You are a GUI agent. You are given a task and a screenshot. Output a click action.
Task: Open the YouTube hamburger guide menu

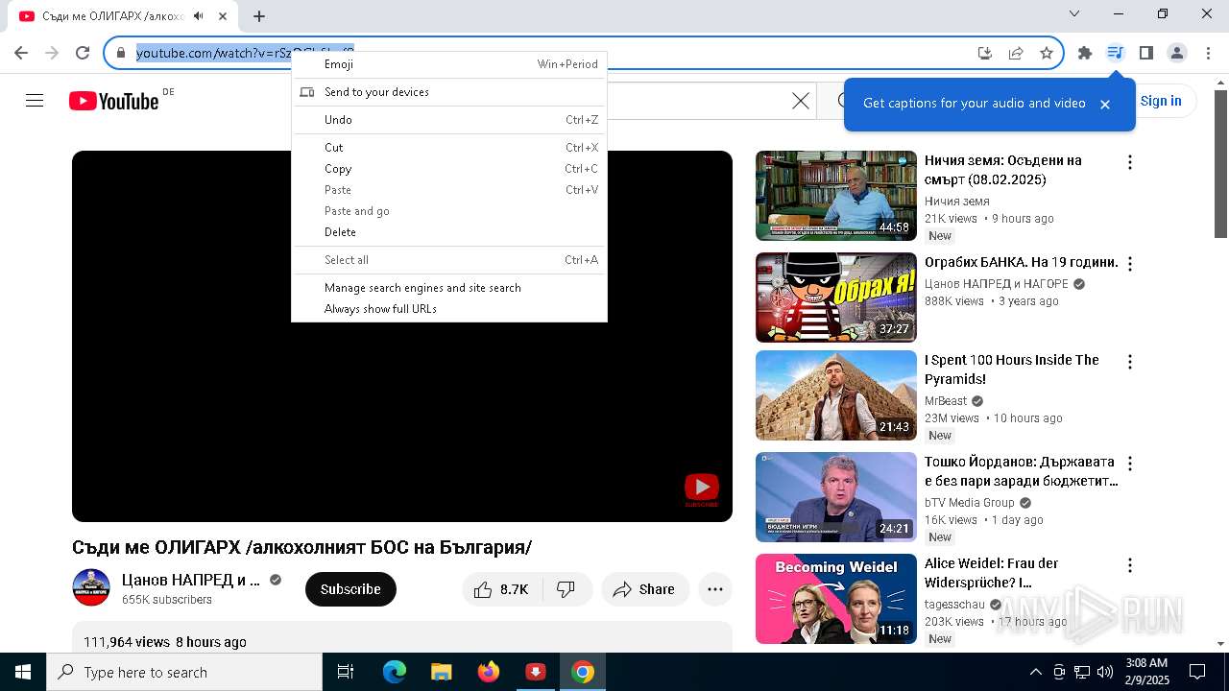point(35,101)
